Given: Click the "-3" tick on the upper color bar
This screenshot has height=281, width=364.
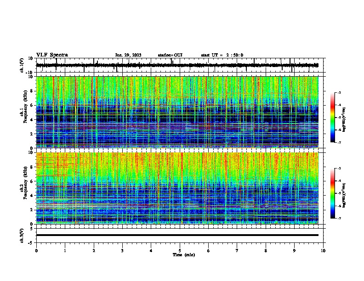Looking at the screenshot, I should (x=339, y=93).
